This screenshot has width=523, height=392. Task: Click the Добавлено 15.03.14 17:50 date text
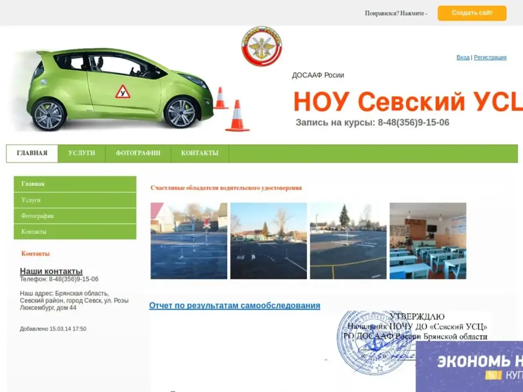click(53, 329)
